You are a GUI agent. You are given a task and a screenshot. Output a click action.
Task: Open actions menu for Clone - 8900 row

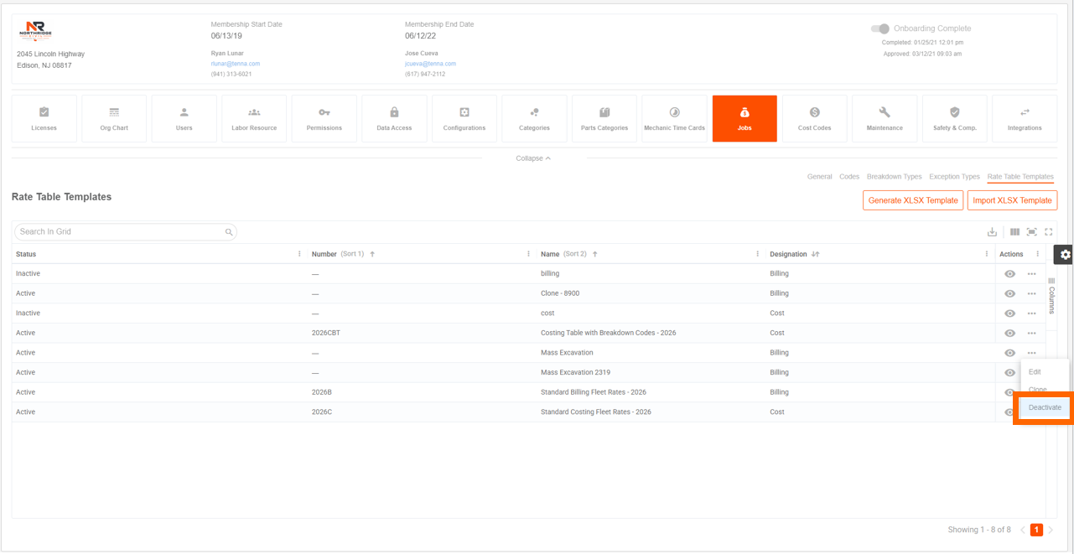(1031, 293)
